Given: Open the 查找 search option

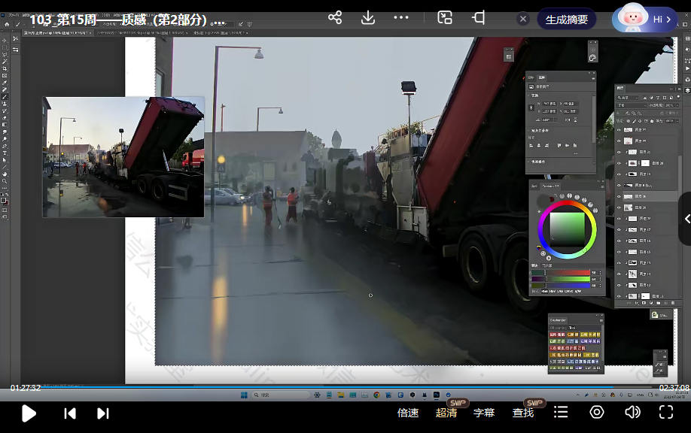Looking at the screenshot, I should point(523,413).
